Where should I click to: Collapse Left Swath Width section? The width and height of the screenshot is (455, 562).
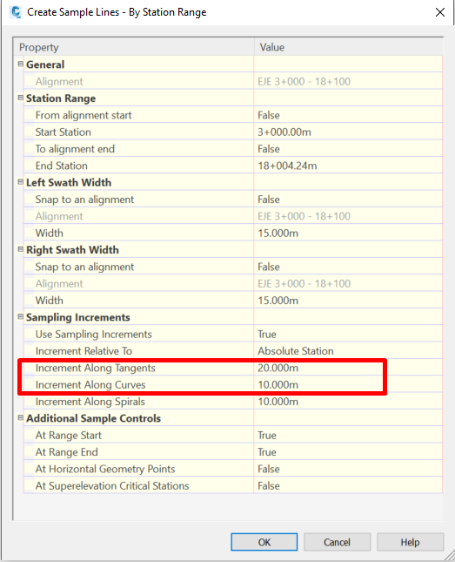20,182
